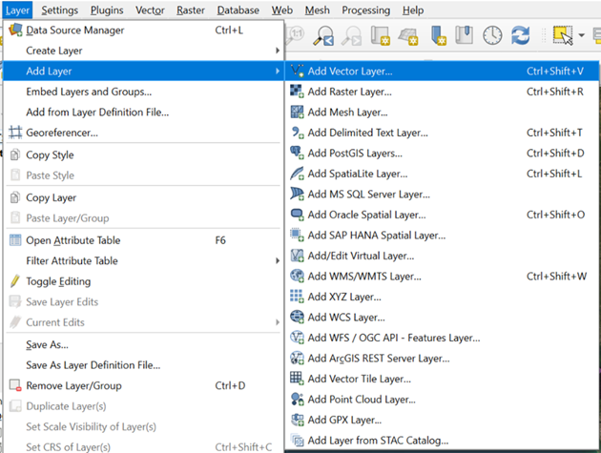Click the Show Spatial Bookmarks toolbar icon
Screen dimensions: 601x453
pos(465,35)
